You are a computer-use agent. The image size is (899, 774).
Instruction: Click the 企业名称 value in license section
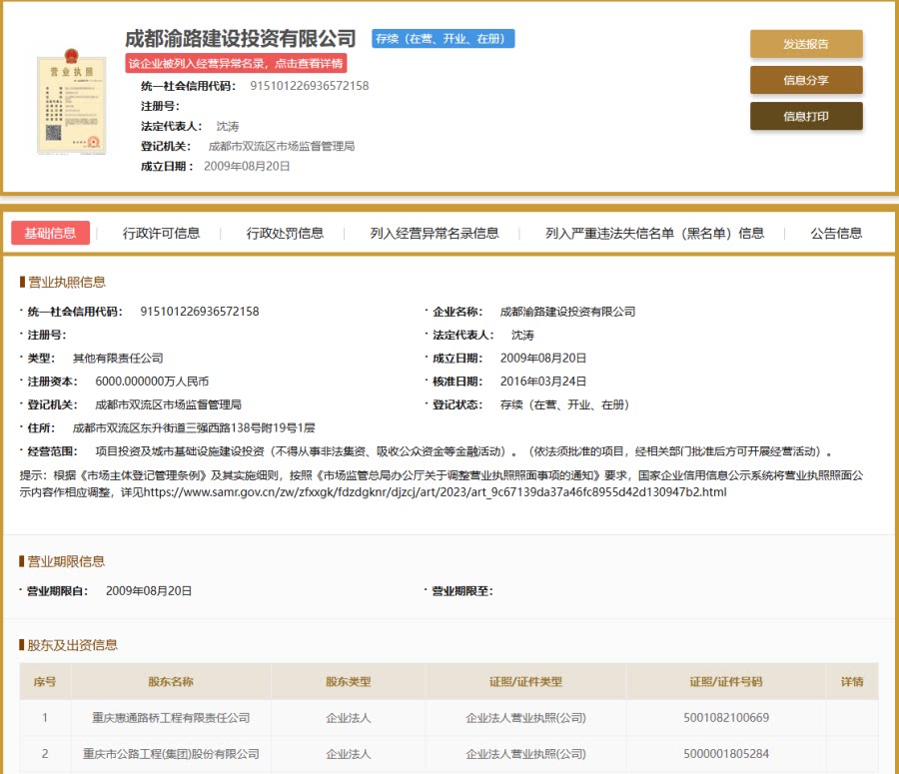pyautogui.click(x=567, y=312)
